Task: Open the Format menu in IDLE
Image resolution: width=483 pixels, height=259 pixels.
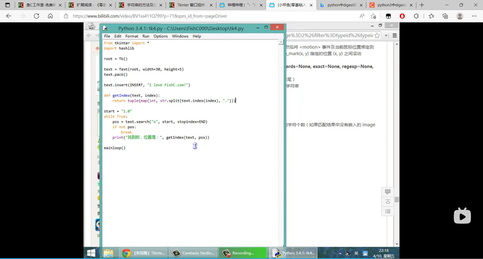Action: pyautogui.click(x=132, y=36)
